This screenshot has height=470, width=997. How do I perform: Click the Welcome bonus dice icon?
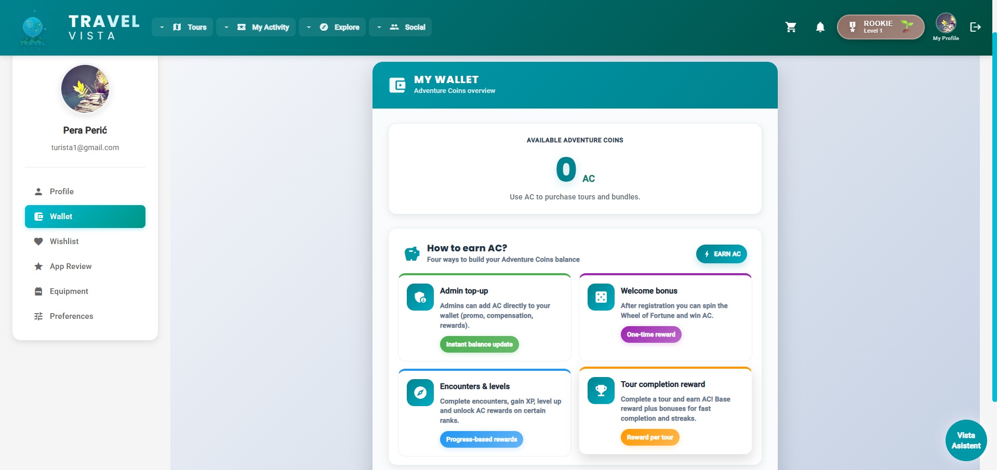click(601, 297)
